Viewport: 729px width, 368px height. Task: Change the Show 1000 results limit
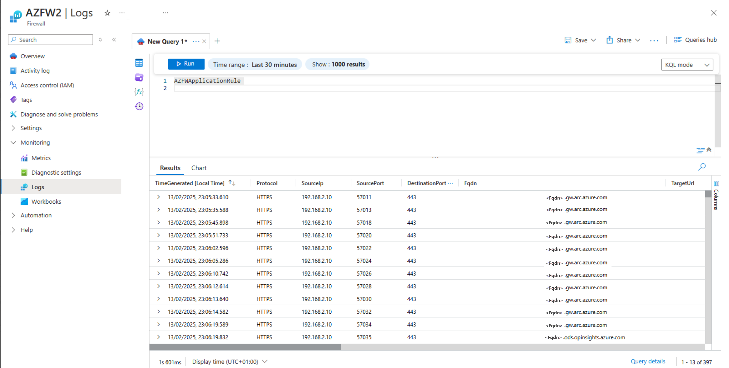[x=338, y=64]
